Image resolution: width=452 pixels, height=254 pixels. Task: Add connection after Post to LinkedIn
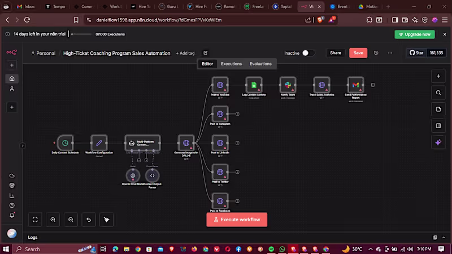point(237,143)
